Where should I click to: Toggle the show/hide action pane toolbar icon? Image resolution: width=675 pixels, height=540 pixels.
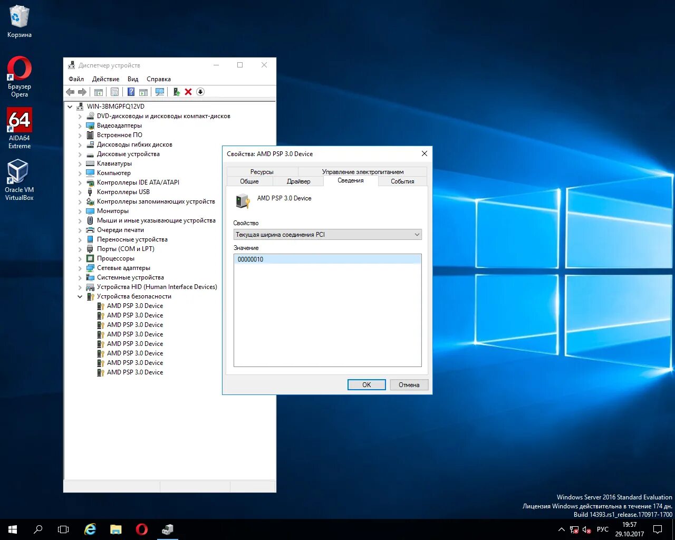tap(143, 92)
